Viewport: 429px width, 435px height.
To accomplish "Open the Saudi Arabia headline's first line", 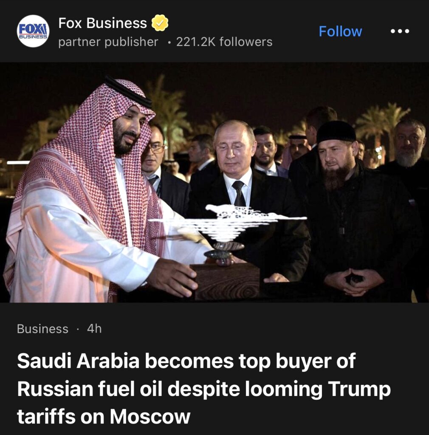I will coord(186,362).
